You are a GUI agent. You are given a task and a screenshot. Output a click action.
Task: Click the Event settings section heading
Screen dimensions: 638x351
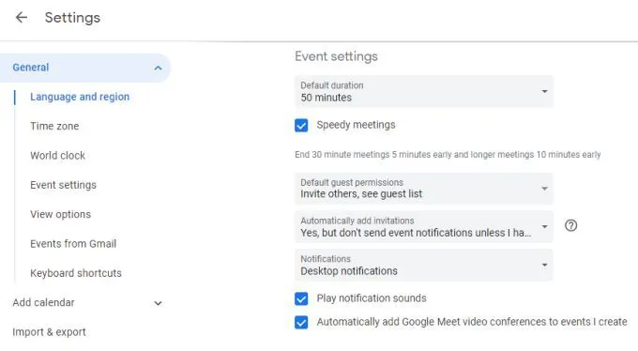tap(336, 56)
